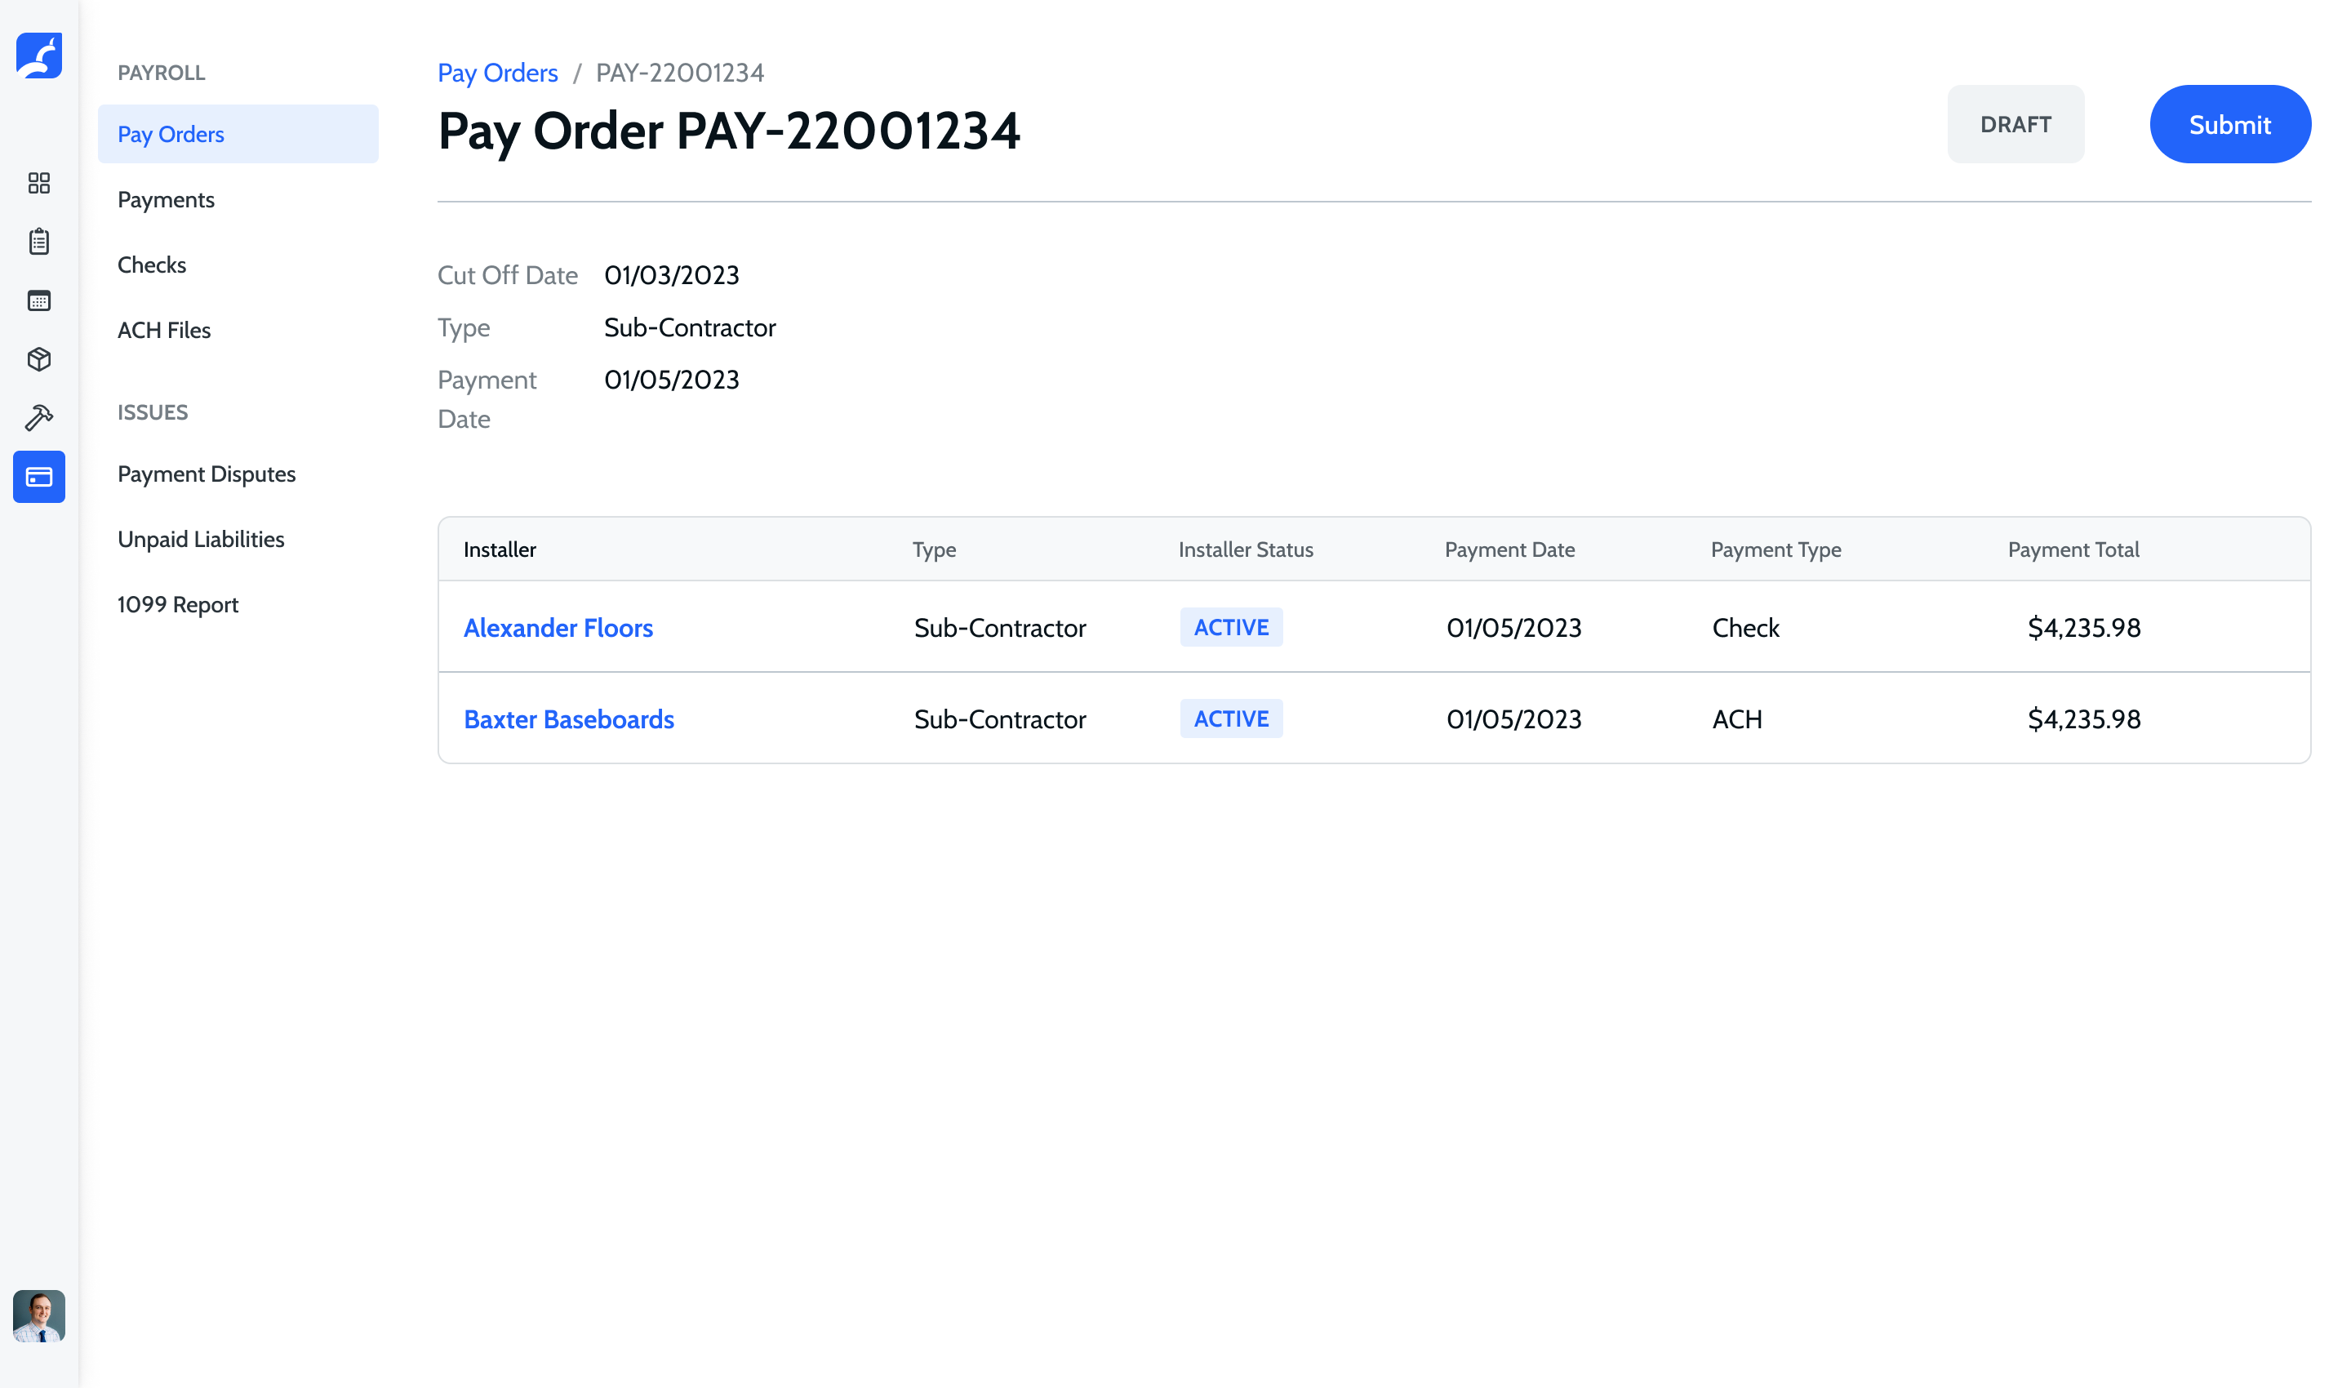Open the calendar icon in sidebar
This screenshot has width=2351, height=1388.
pos(38,301)
